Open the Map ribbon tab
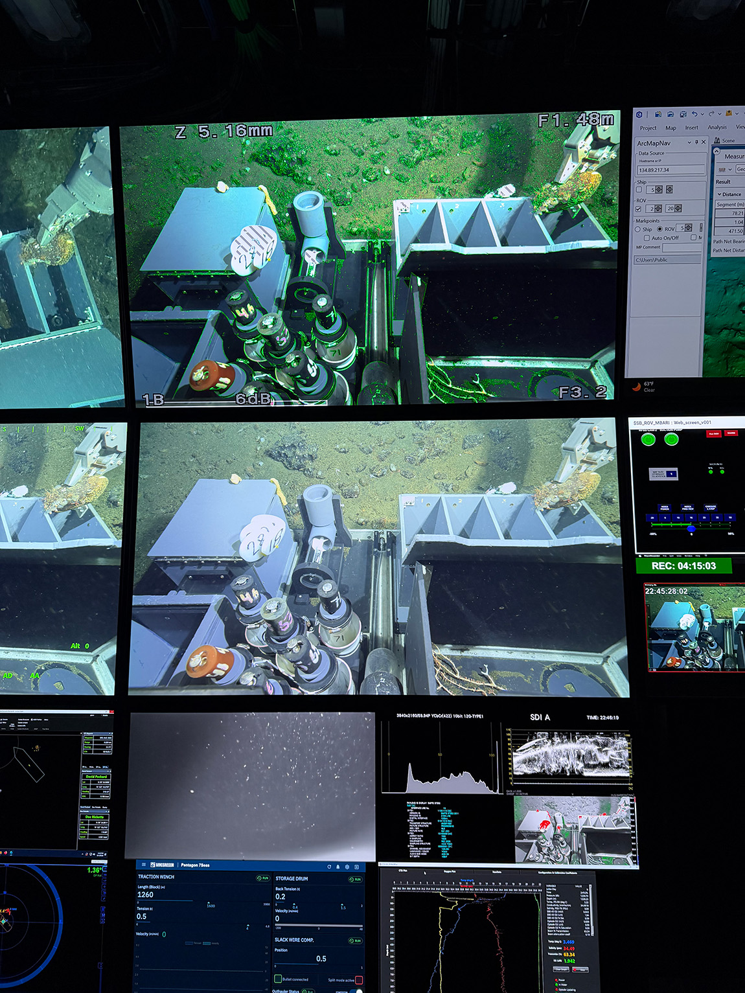 (x=671, y=128)
